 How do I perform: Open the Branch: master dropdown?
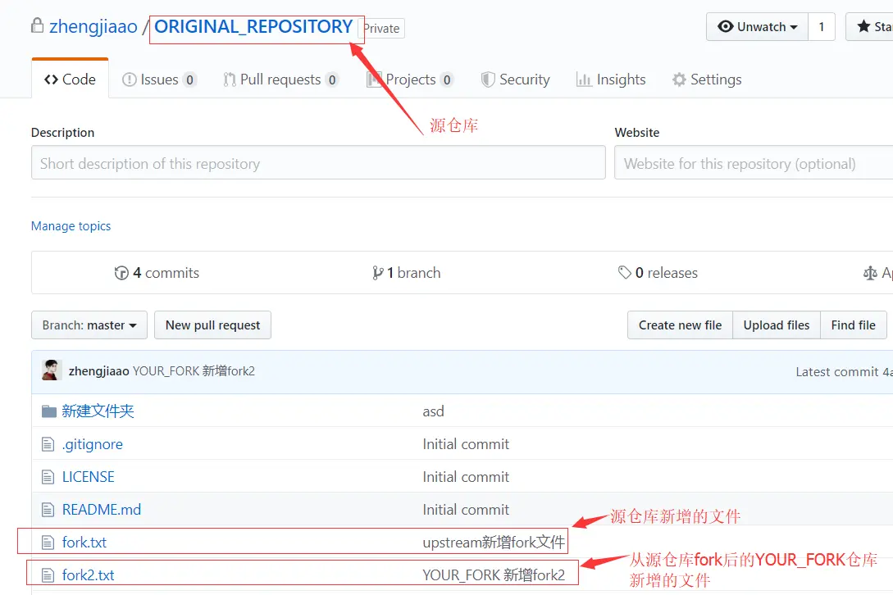[x=89, y=325]
